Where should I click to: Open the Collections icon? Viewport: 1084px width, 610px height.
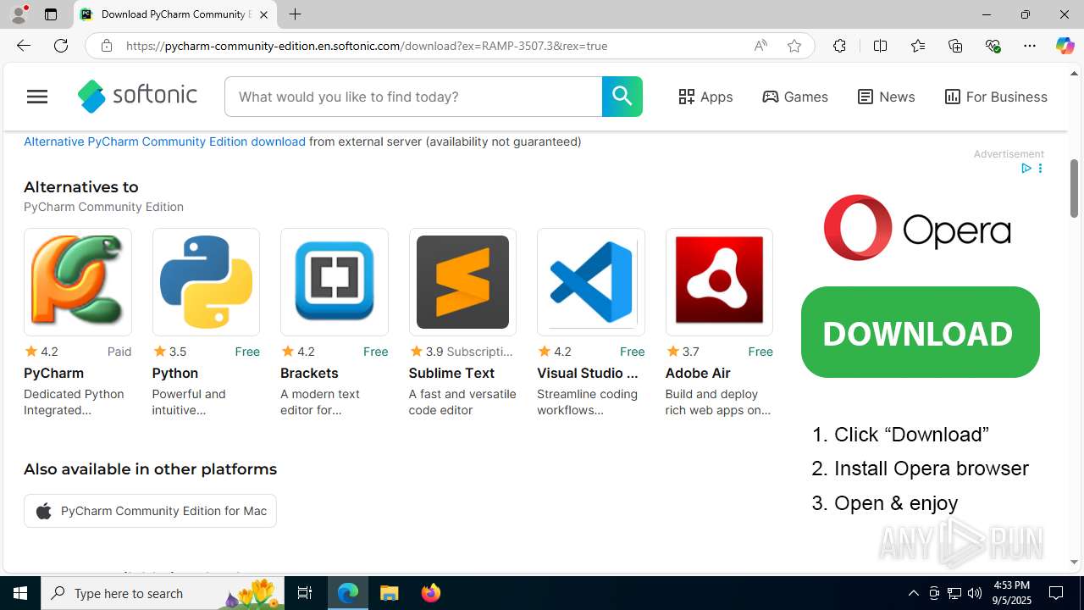click(955, 46)
